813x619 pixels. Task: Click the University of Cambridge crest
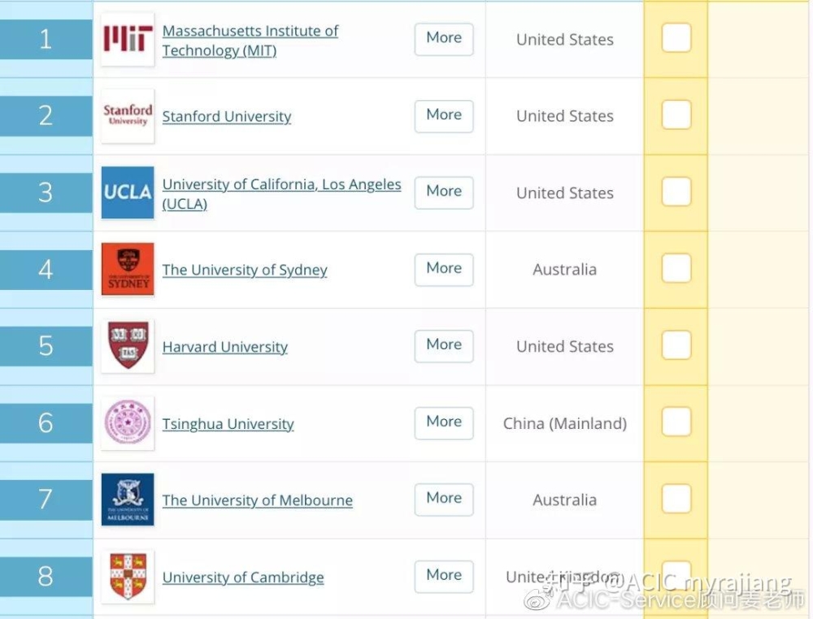coord(128,576)
